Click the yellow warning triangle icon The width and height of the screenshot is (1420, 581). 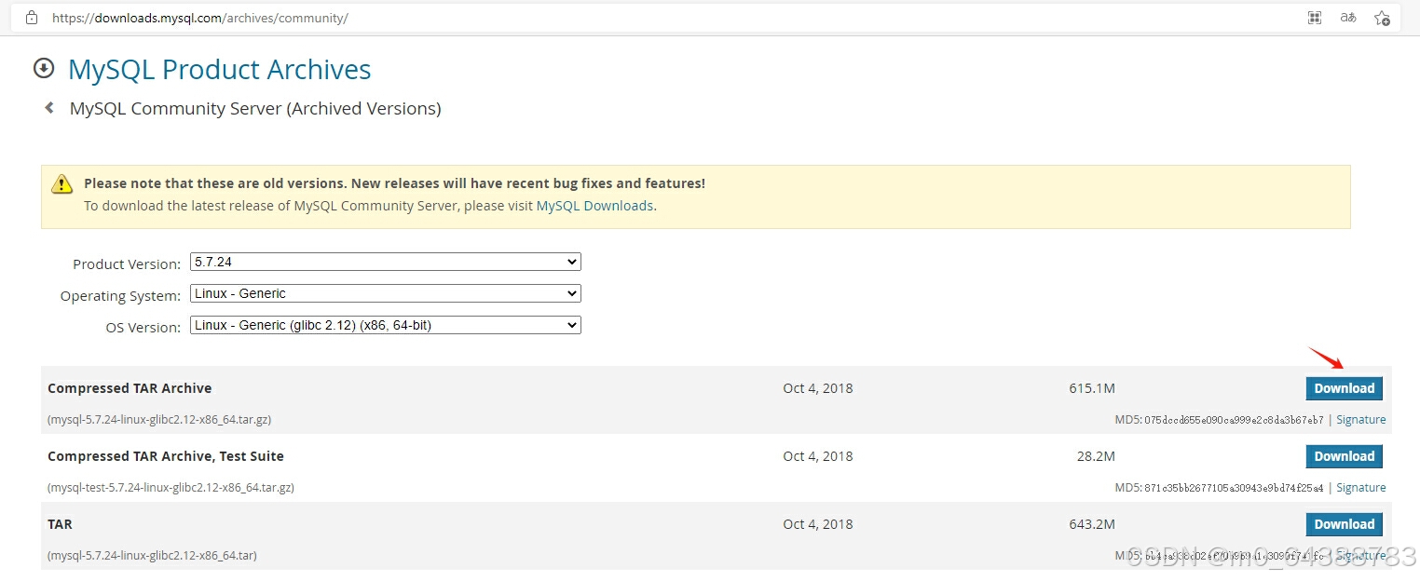[x=61, y=183]
